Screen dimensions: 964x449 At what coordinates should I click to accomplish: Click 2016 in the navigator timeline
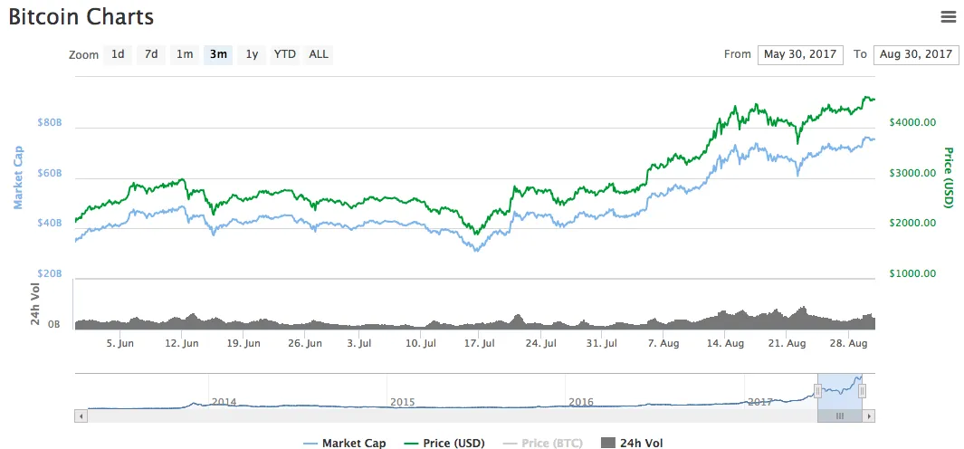click(x=581, y=402)
